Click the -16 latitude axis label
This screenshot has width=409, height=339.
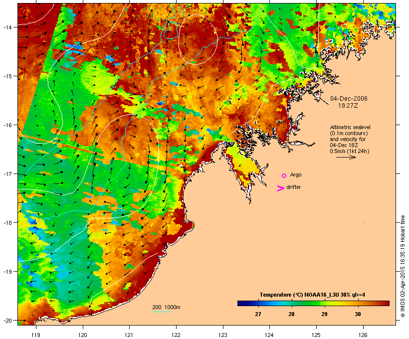tap(7, 125)
